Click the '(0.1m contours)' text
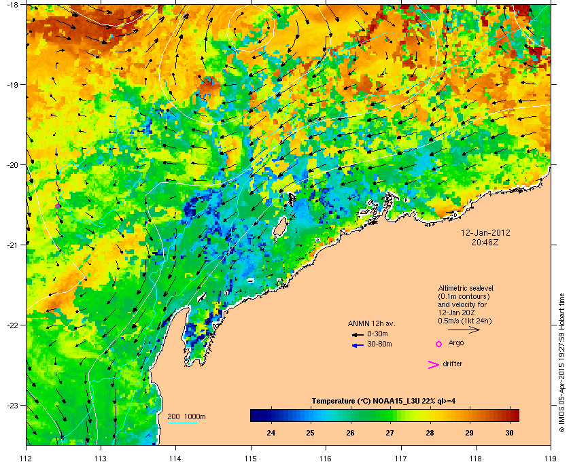 (464, 296)
